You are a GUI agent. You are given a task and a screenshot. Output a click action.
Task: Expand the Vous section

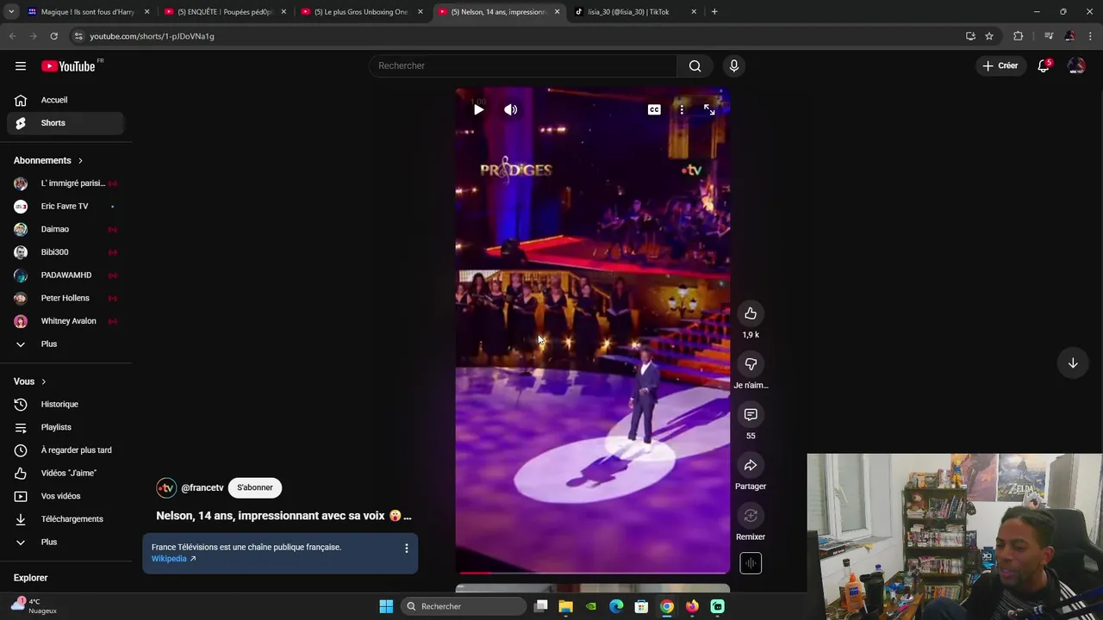click(30, 381)
